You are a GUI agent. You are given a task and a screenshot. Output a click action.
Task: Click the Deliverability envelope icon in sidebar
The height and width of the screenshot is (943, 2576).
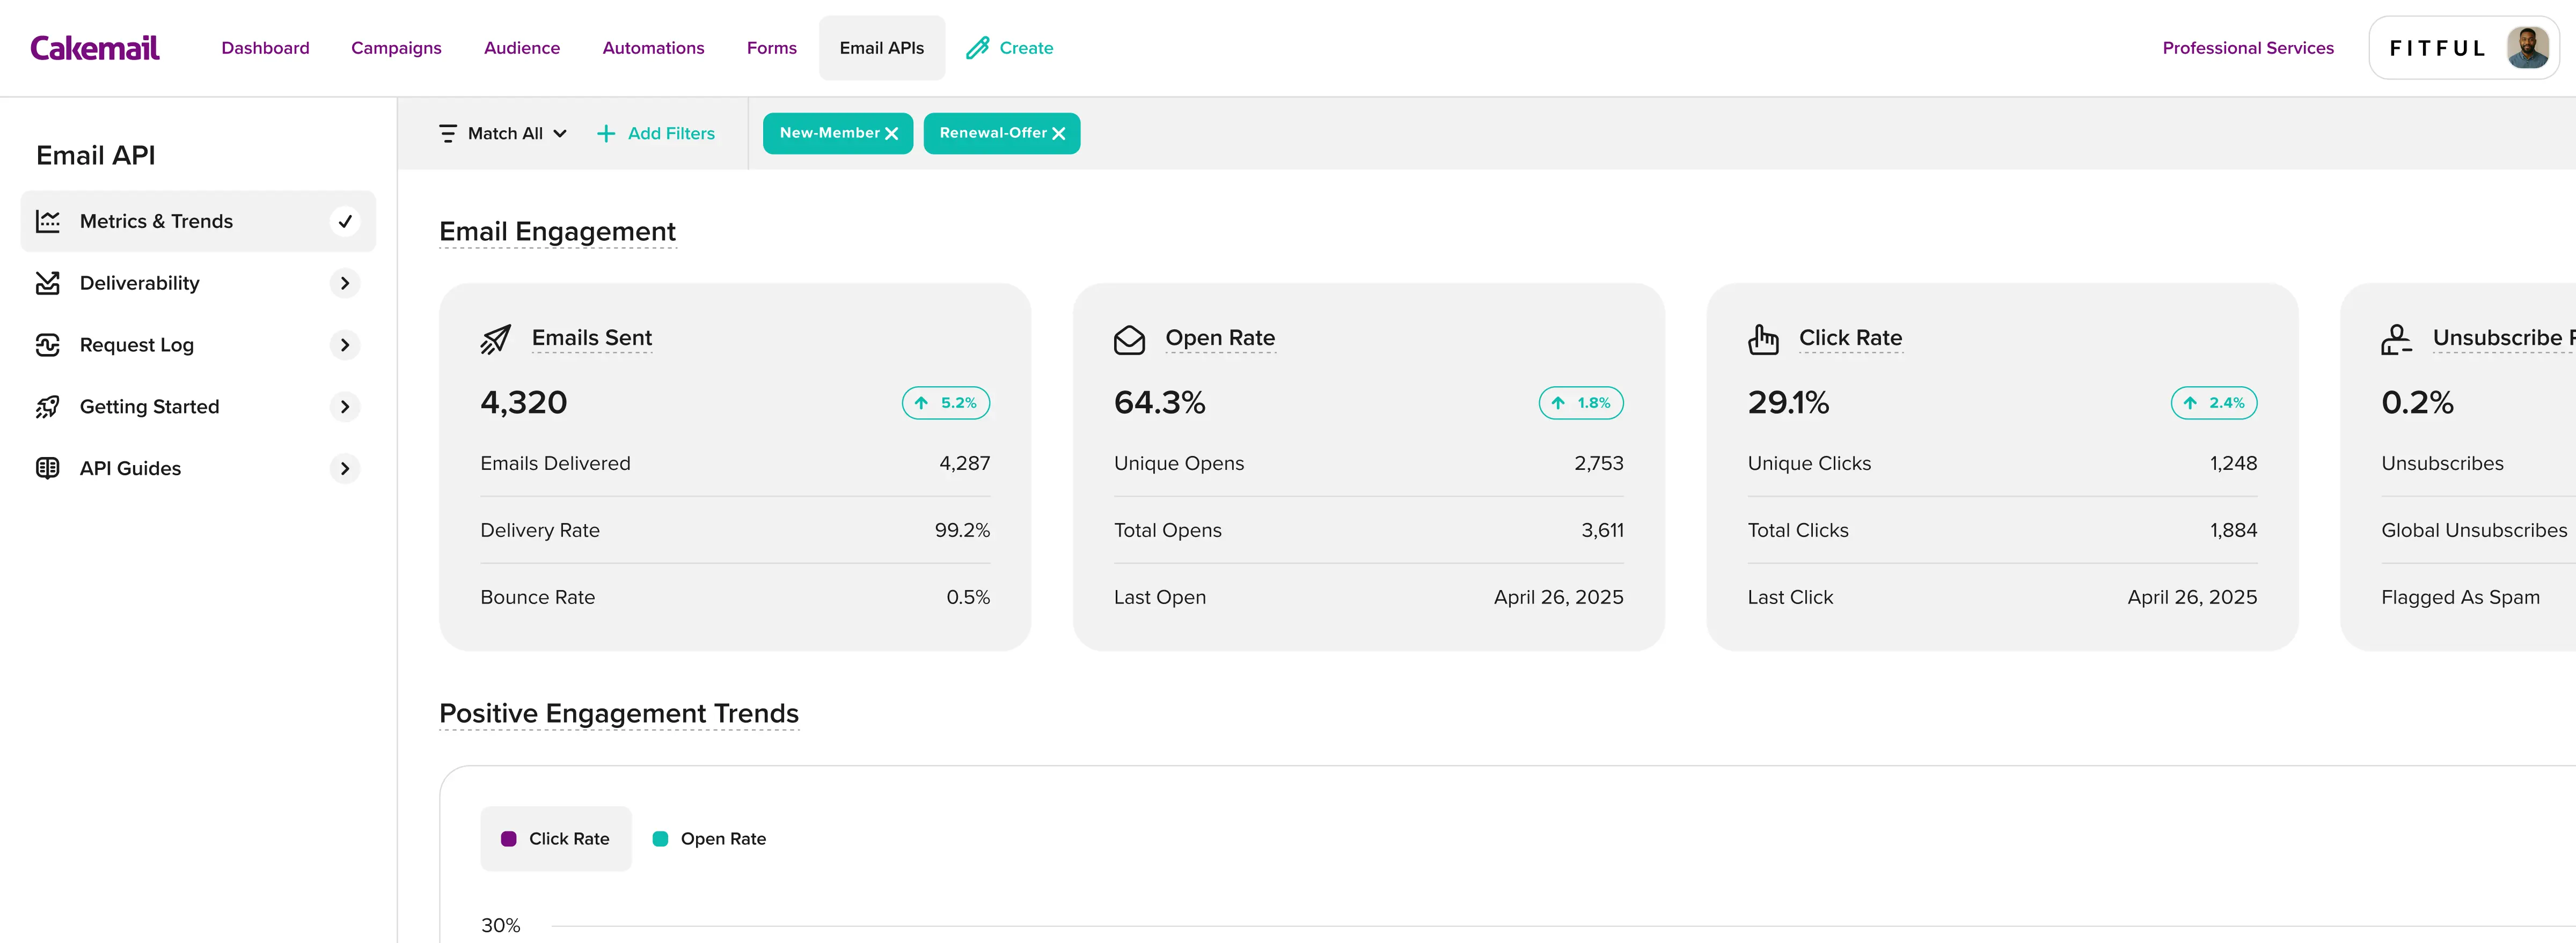click(48, 283)
